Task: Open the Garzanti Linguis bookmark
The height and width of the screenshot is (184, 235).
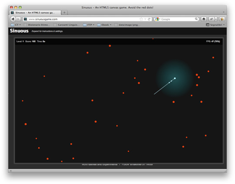Action: [x=67, y=25]
